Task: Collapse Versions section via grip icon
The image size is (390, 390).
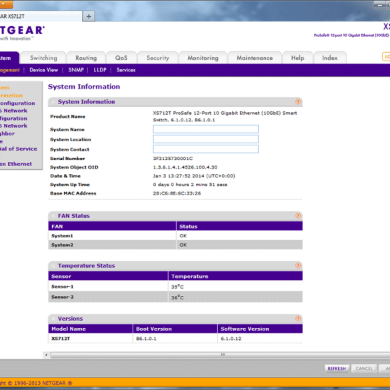Action: point(53,319)
